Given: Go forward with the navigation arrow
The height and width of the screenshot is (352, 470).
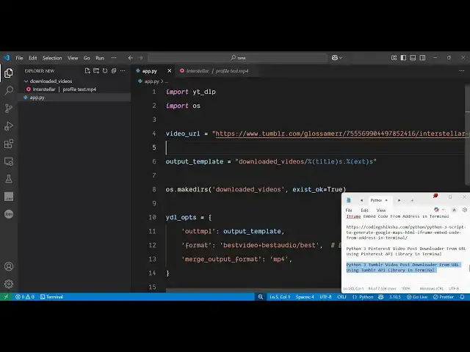Looking at the screenshot, I should (x=140, y=58).
